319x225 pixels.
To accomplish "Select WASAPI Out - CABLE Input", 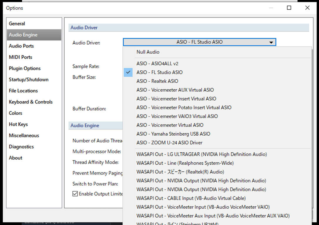I will [x=217, y=198].
